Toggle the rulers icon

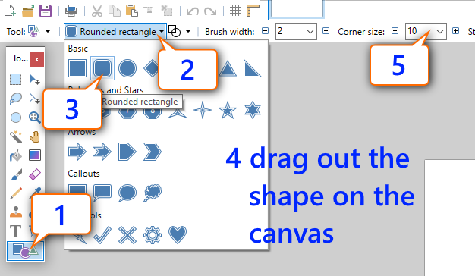pyautogui.click(x=253, y=11)
